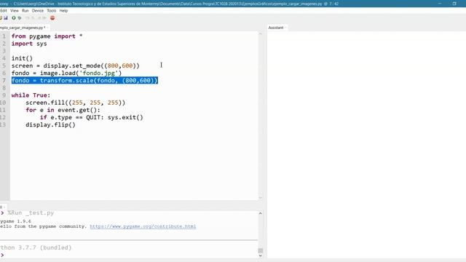Start debugging with the bug icon
Screen dimensions: 466x262
[x=20, y=17]
